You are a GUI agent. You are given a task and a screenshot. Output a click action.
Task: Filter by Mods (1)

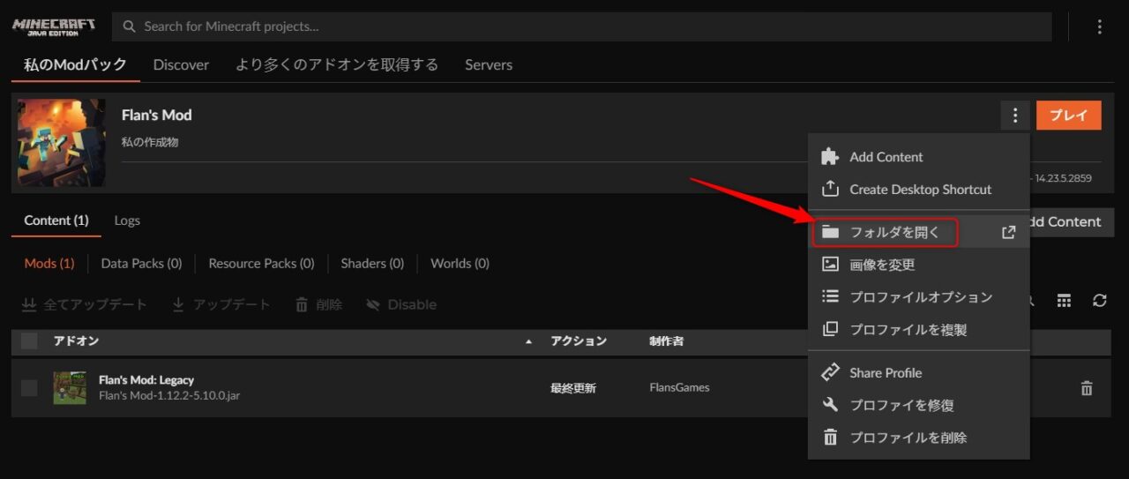(49, 263)
